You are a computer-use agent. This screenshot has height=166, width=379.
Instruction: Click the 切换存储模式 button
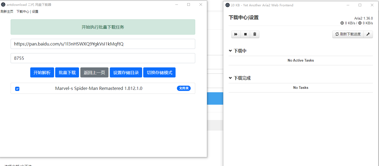(159, 72)
